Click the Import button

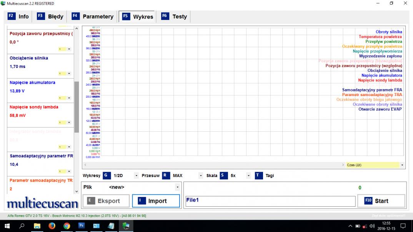[156, 201]
